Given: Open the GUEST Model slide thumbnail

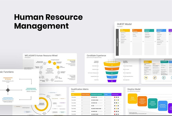Looking at the screenshot, I should point(143,40).
